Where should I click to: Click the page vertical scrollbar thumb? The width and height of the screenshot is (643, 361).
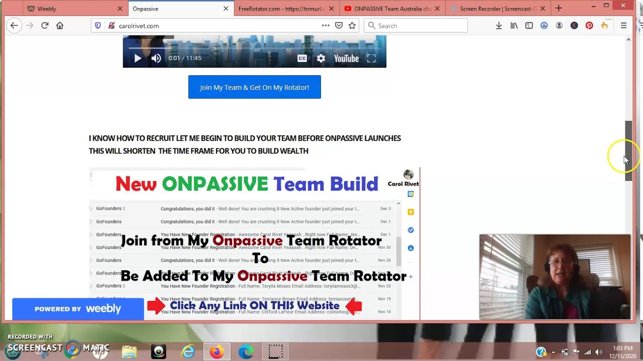pos(628,150)
